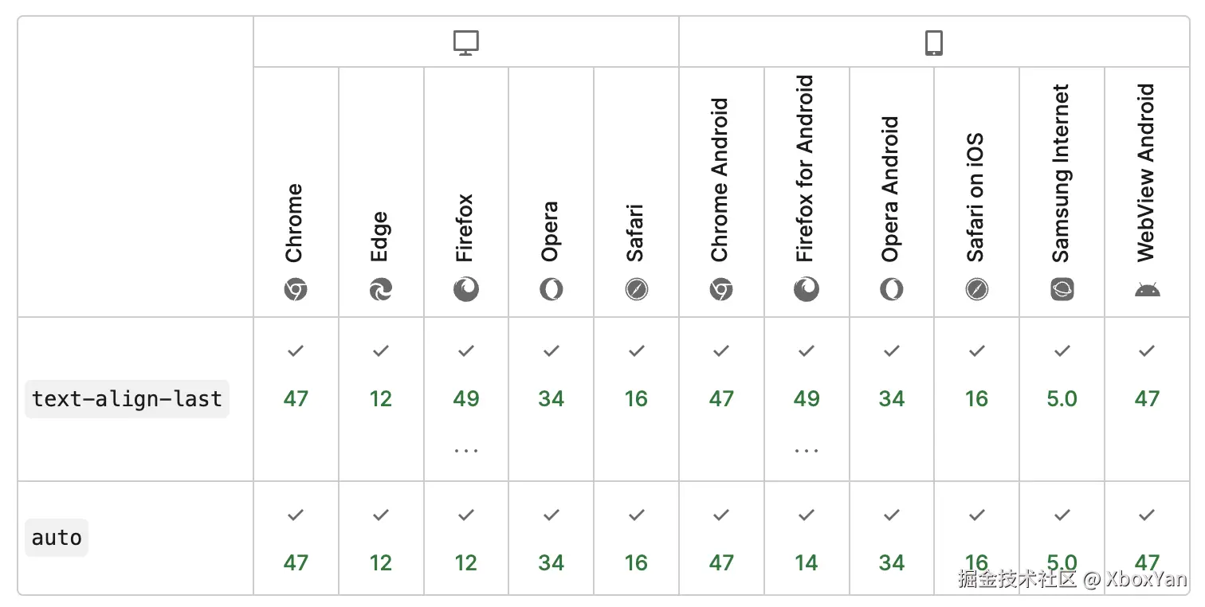Click the desktop Chrome browser logo icon
The width and height of the screenshot is (1205, 607).
pos(296,290)
